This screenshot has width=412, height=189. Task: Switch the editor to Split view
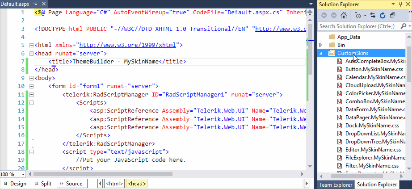[x=43, y=184]
